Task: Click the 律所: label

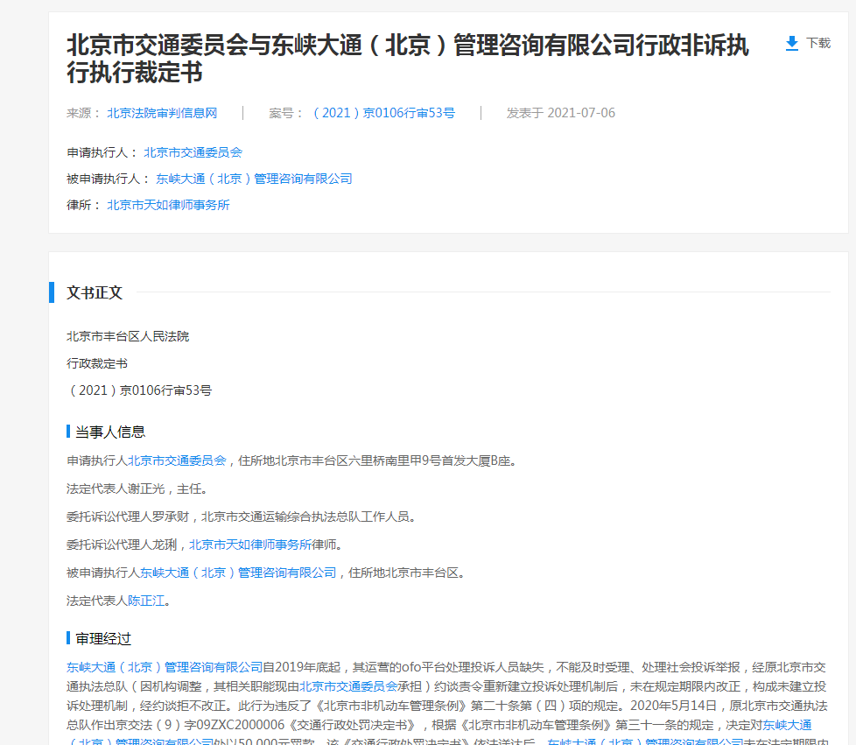Action: (84, 205)
